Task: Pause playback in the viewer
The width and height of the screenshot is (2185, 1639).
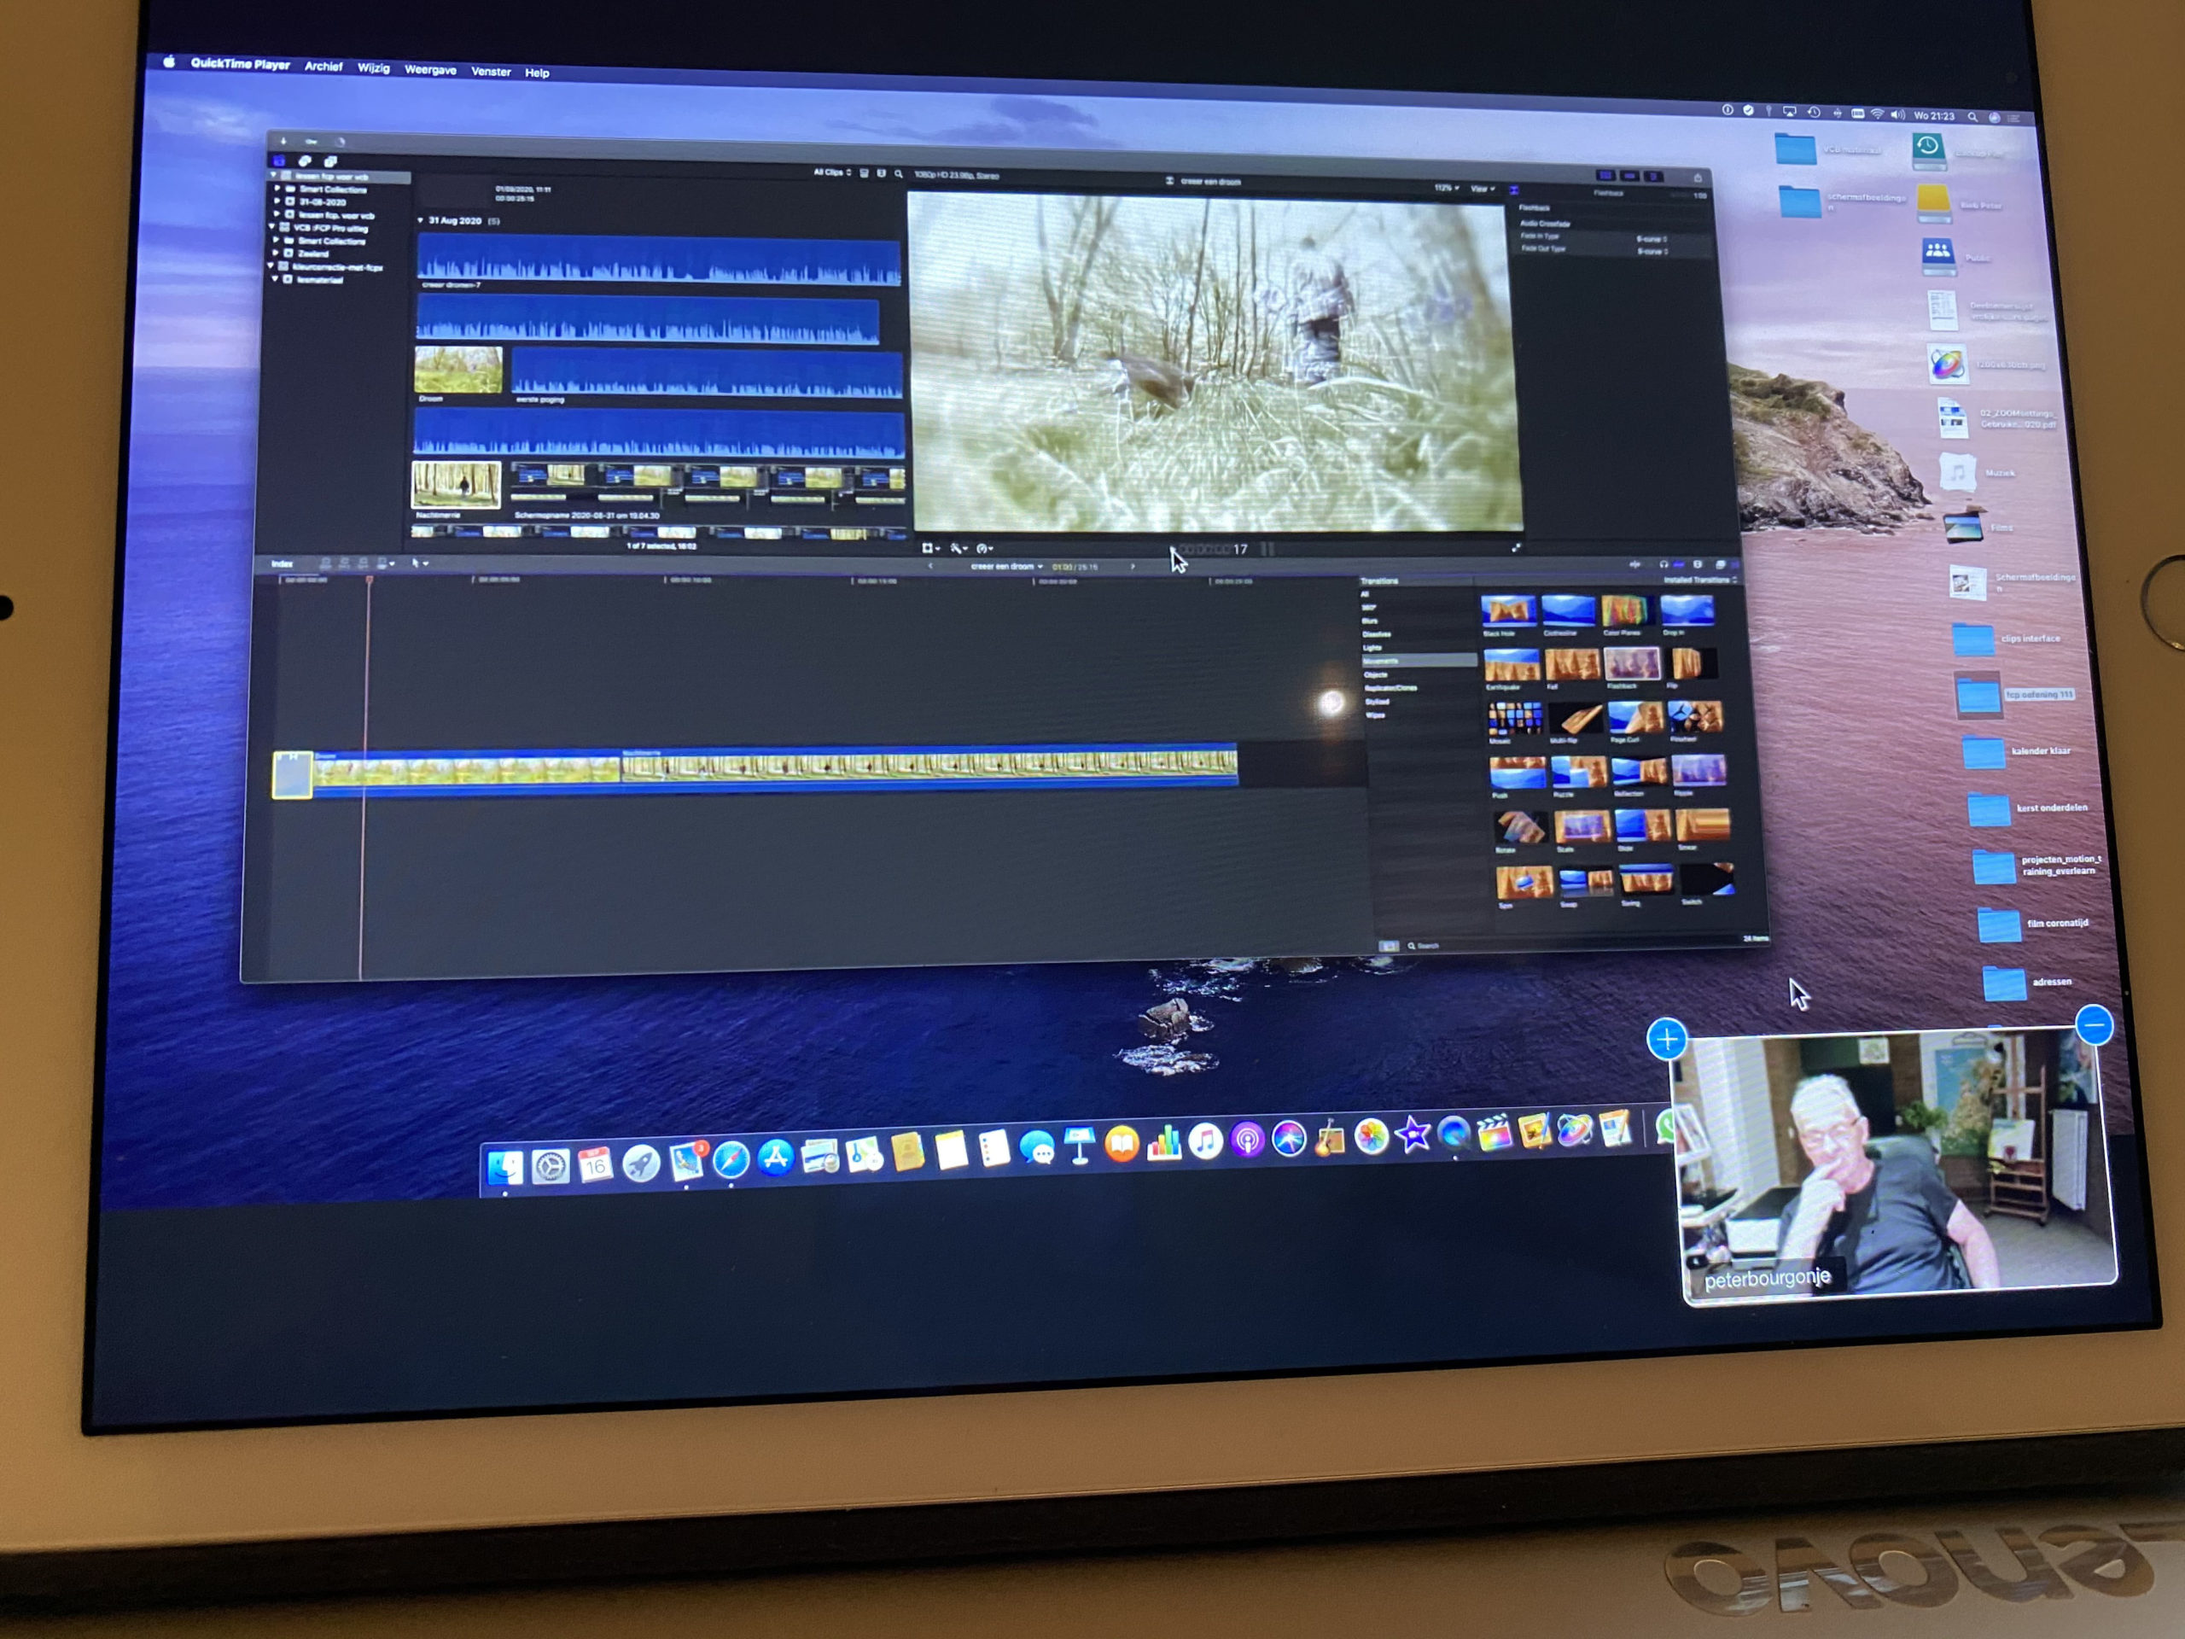Action: 1267,549
